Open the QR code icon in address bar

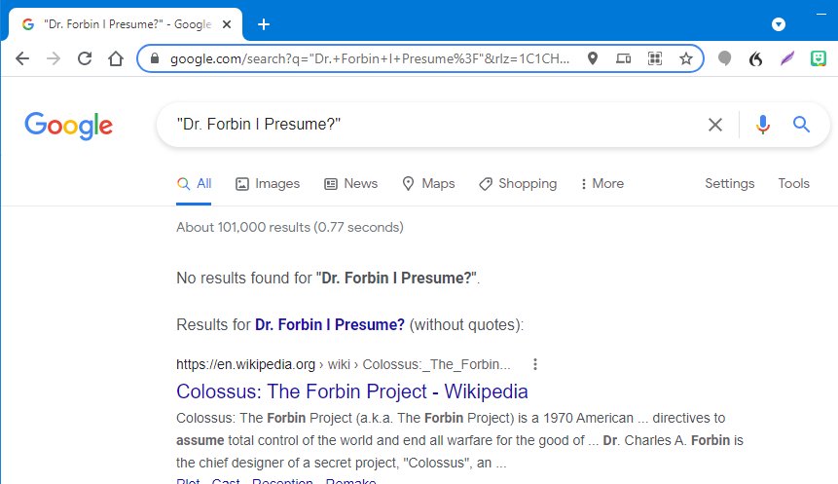click(655, 58)
